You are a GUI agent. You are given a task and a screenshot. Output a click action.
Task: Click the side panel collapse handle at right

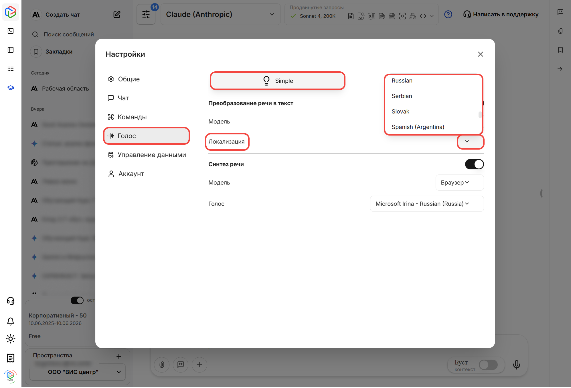coord(541,193)
